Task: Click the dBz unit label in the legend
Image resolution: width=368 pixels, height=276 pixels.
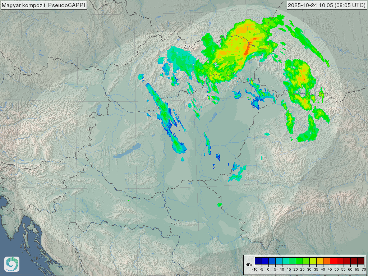Action: point(249,265)
